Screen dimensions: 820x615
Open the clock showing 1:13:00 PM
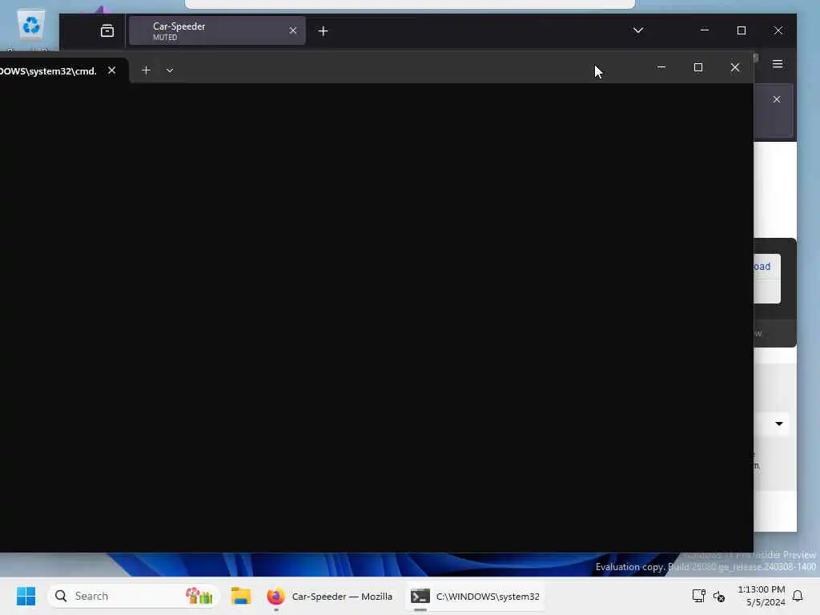(762, 596)
